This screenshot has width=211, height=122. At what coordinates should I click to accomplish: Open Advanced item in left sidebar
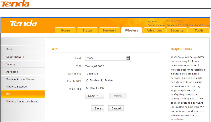pos(23,72)
